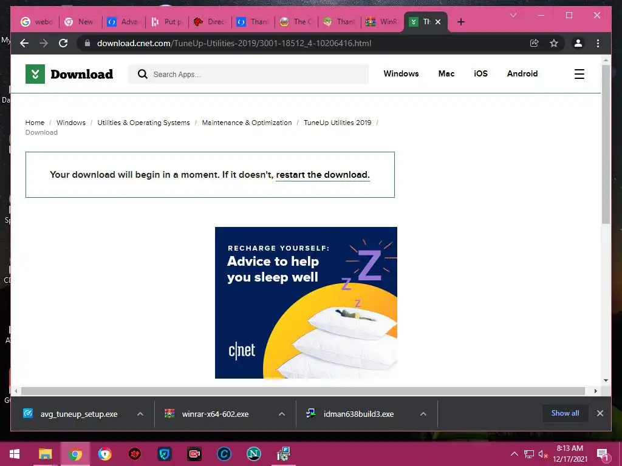Close the active CNET tab
The image size is (622, 466).
pyautogui.click(x=438, y=22)
